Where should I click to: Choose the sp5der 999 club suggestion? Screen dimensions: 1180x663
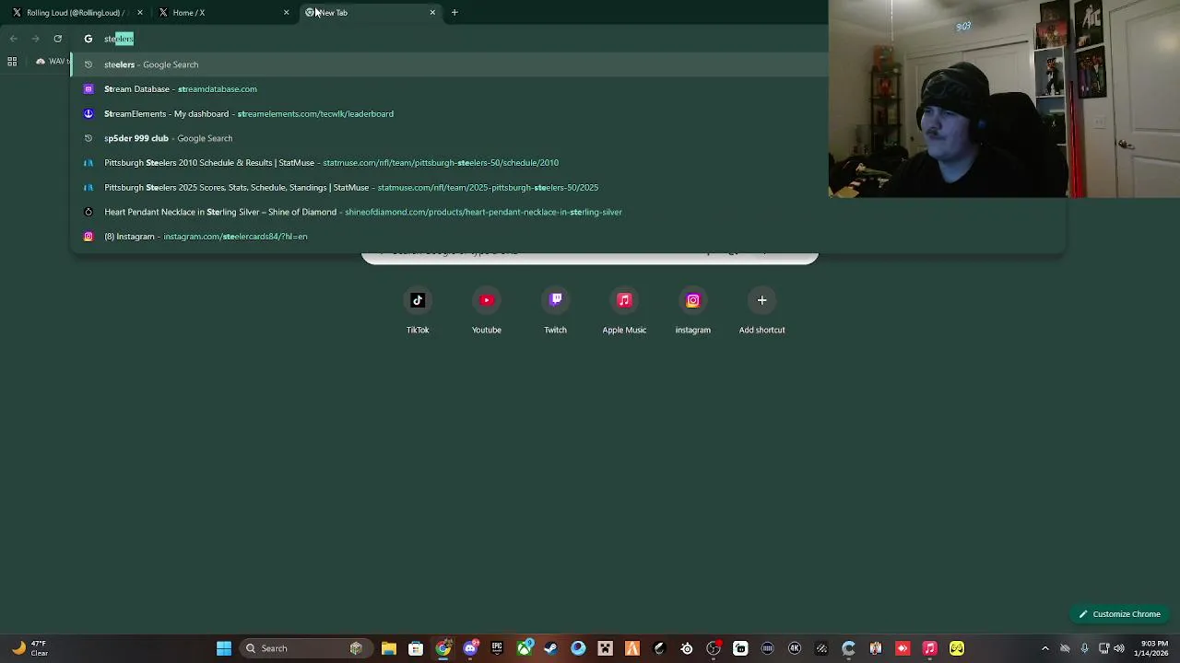pos(567,138)
